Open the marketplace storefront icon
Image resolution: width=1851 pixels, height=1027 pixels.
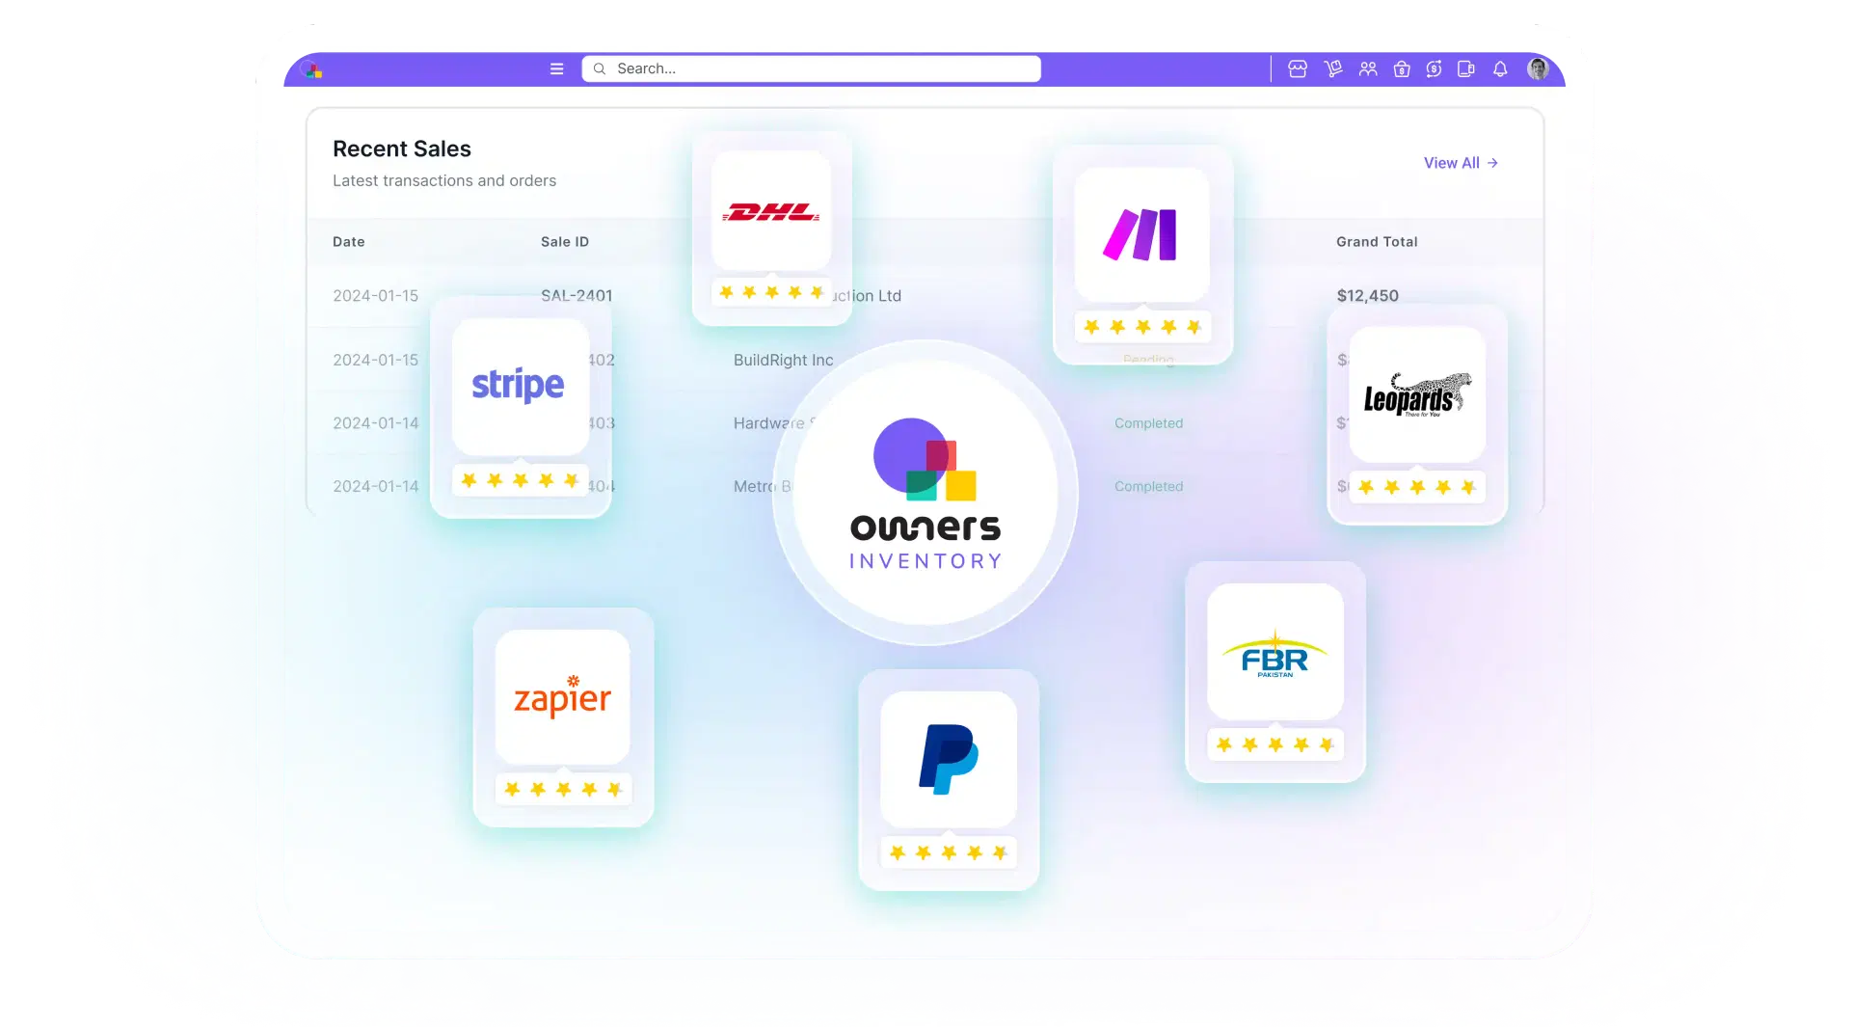1299,68
